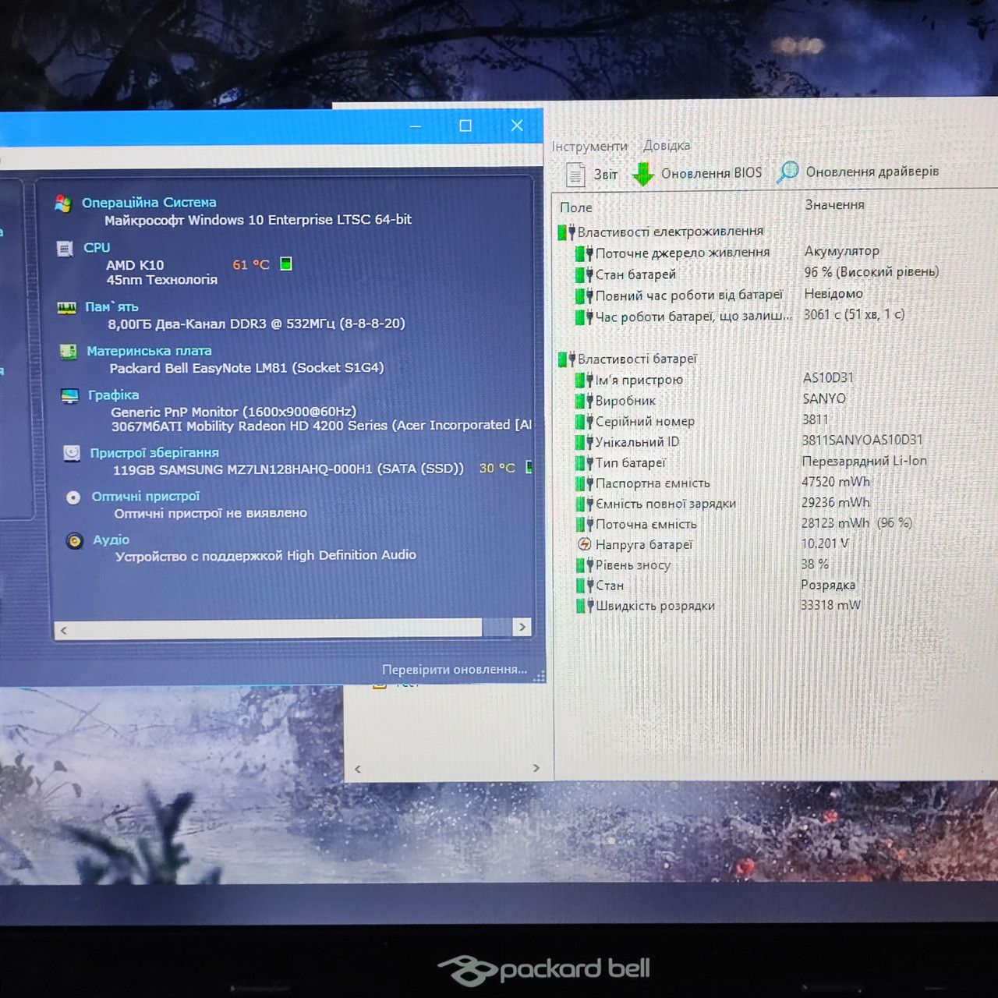Click the left arrow of Speccy's horizontal scrollbar
Image resolution: width=998 pixels, height=998 pixels.
(64, 630)
